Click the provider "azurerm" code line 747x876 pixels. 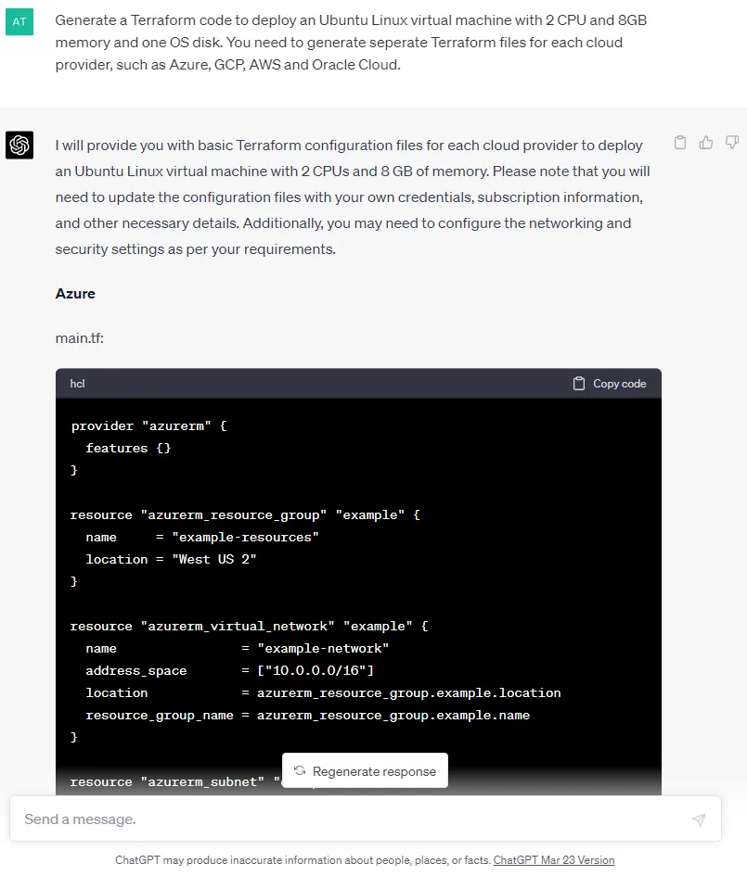[x=149, y=426]
